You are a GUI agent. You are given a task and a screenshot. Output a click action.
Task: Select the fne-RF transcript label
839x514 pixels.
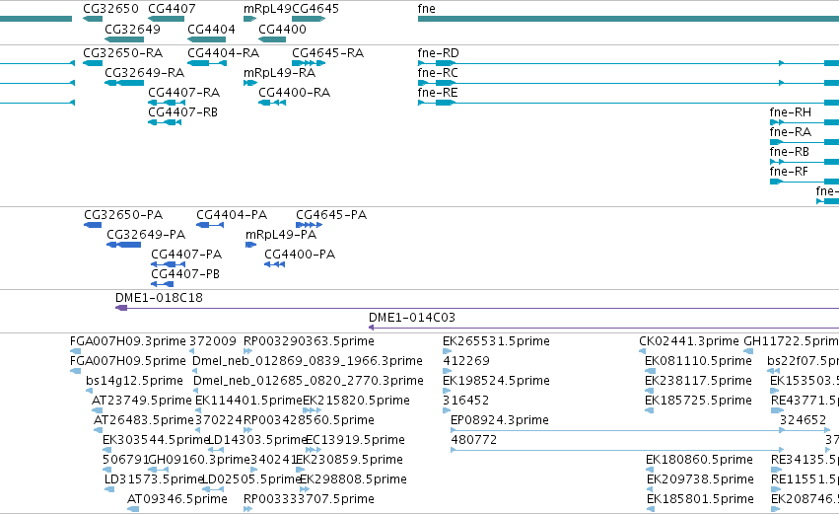point(789,172)
